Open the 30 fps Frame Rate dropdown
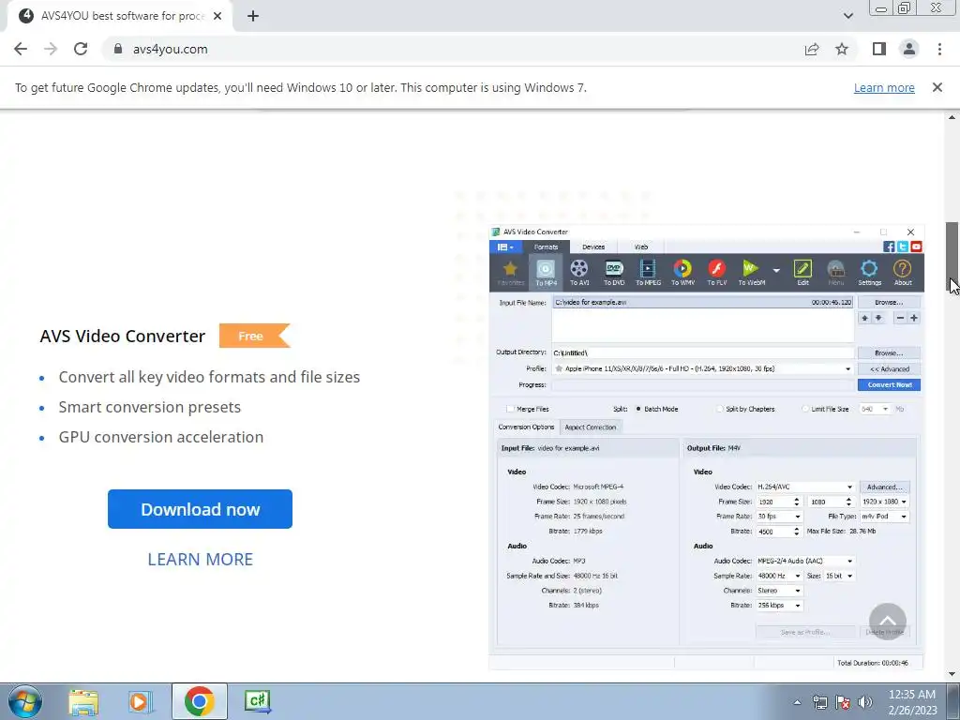Viewport: 960px width, 720px height. (x=797, y=517)
